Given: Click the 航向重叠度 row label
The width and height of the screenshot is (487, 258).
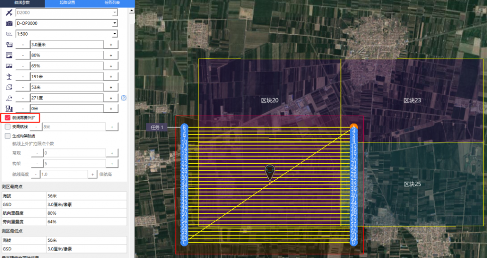Looking at the screenshot, I should [13, 213].
